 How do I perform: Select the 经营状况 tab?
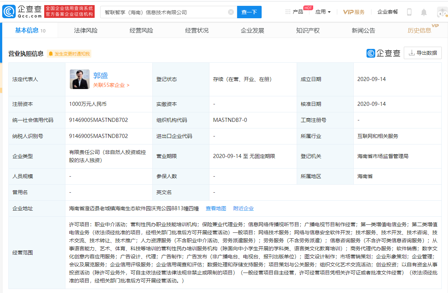(197, 30)
